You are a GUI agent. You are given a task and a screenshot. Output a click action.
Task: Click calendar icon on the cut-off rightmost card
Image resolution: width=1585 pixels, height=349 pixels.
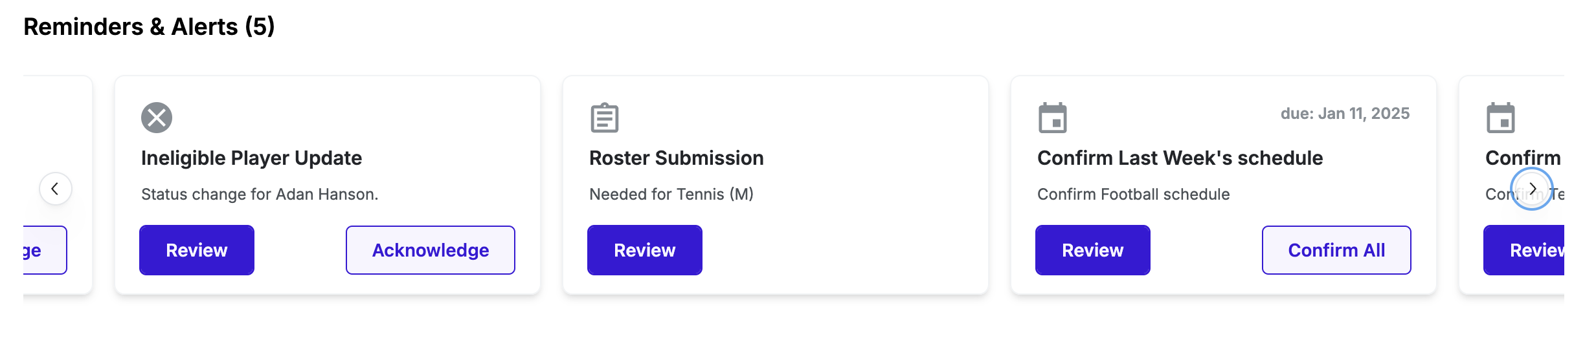[1501, 118]
